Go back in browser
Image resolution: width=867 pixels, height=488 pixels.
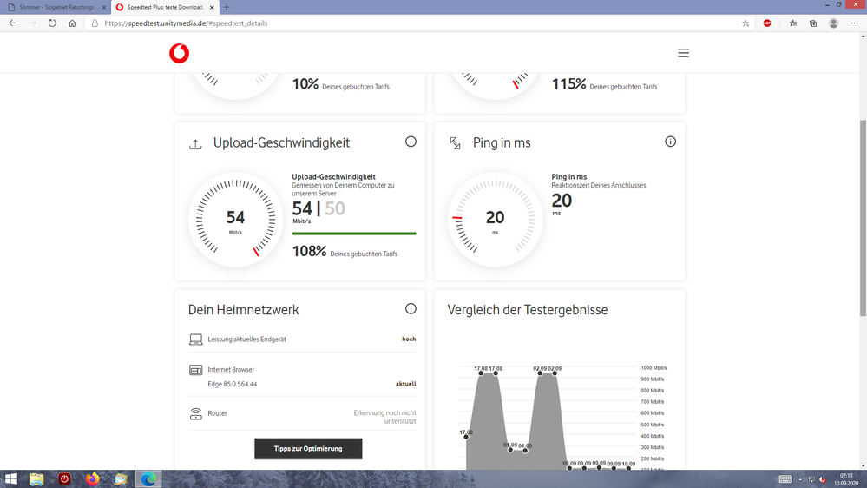(x=13, y=23)
